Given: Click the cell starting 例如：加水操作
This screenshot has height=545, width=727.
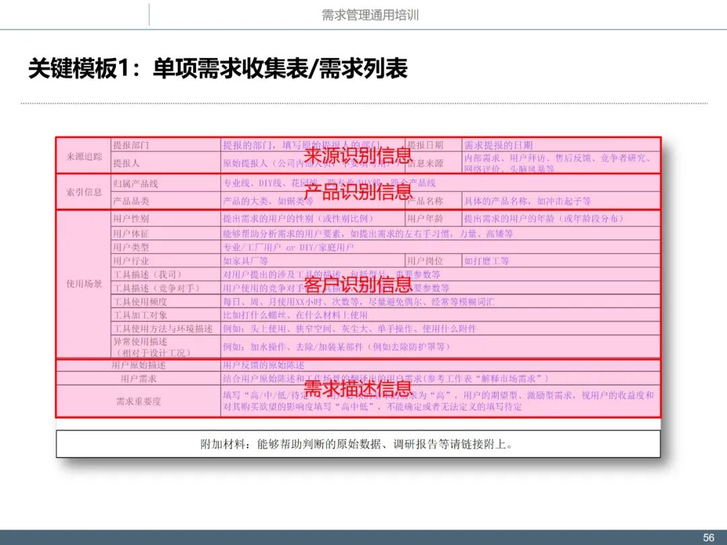Looking at the screenshot, I should [440, 347].
